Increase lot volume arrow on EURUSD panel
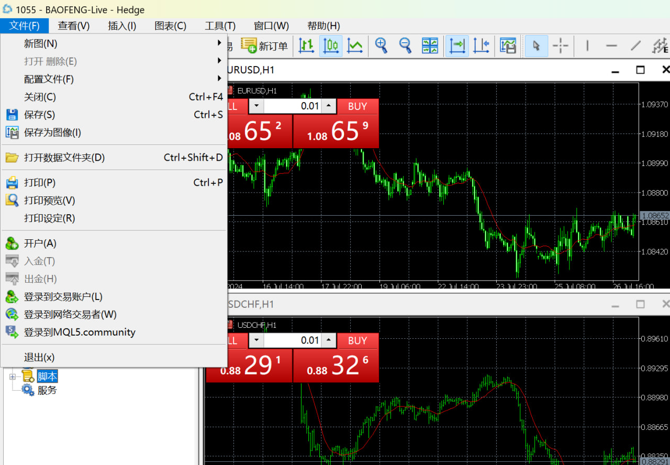This screenshot has width=670, height=465. coord(328,106)
